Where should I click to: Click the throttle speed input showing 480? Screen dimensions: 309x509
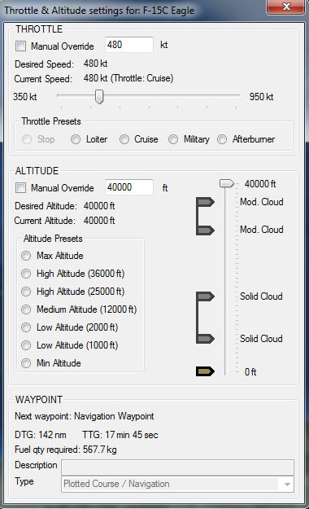(129, 45)
